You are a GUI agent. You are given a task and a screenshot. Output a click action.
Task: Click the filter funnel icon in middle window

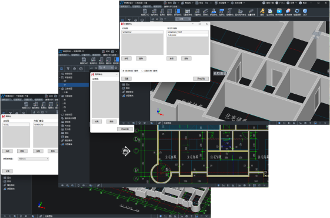(x=68, y=69)
